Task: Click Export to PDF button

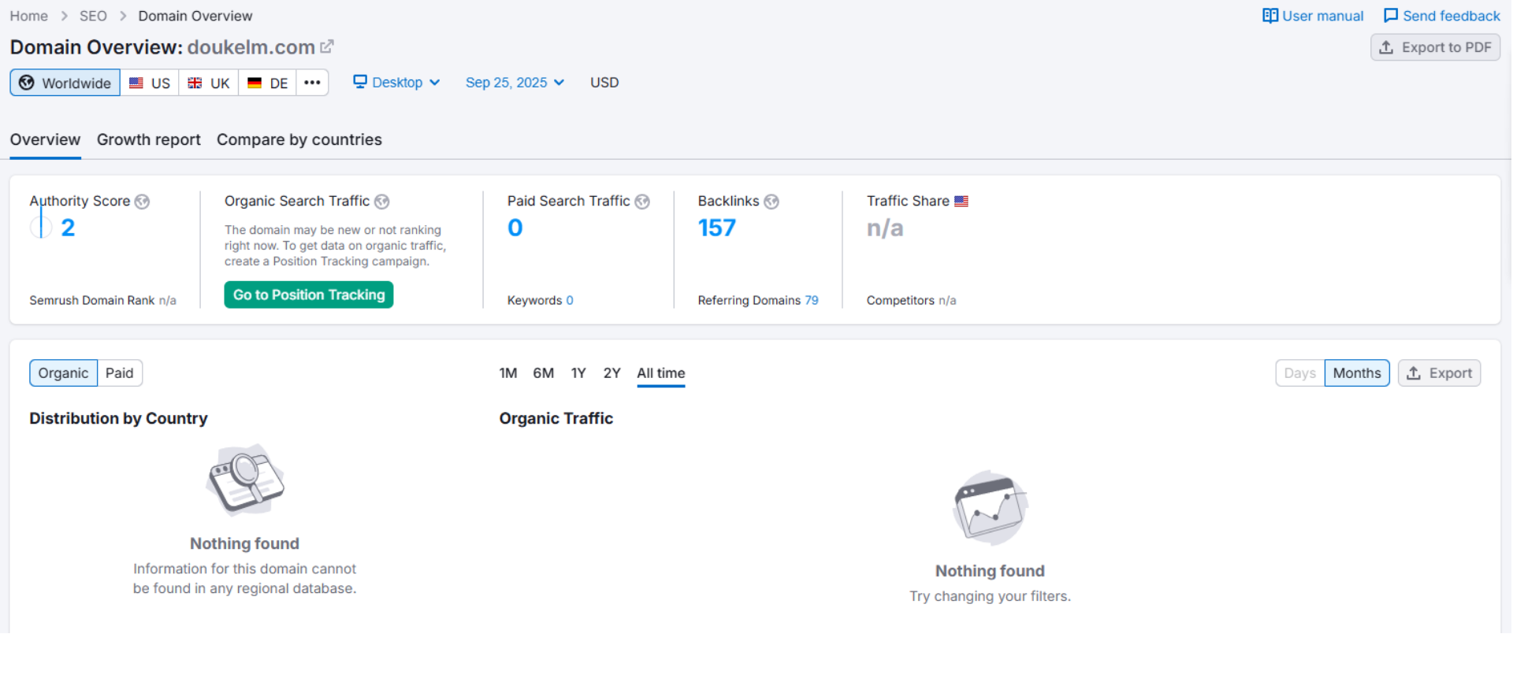Action: [1435, 47]
